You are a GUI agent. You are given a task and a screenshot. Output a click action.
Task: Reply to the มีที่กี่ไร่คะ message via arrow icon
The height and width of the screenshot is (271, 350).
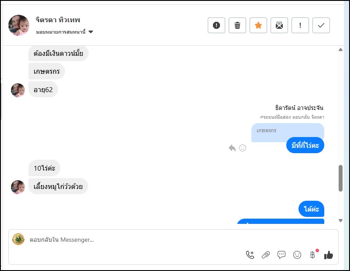pos(232,148)
